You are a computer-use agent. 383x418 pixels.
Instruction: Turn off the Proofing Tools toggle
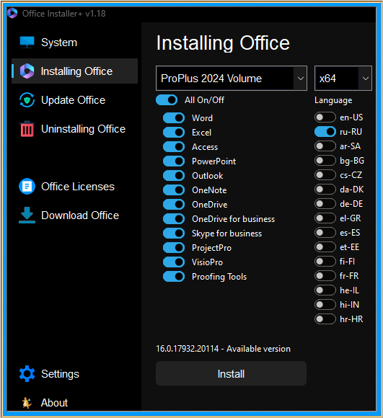click(174, 276)
